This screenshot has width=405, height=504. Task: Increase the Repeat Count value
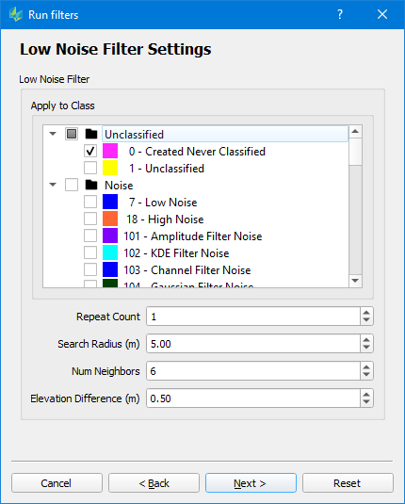[366, 312]
